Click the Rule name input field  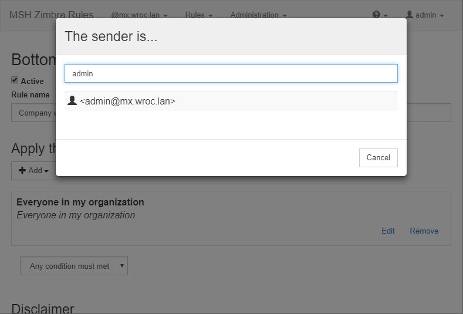pyautogui.click(x=231, y=113)
